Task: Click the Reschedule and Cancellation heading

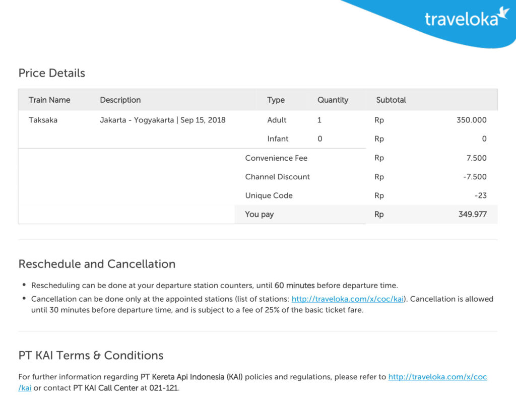Action: pyautogui.click(x=97, y=264)
